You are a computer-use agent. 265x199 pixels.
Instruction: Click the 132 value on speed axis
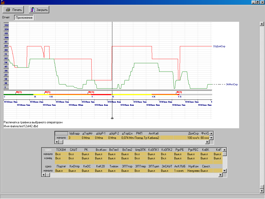coord(6,25)
